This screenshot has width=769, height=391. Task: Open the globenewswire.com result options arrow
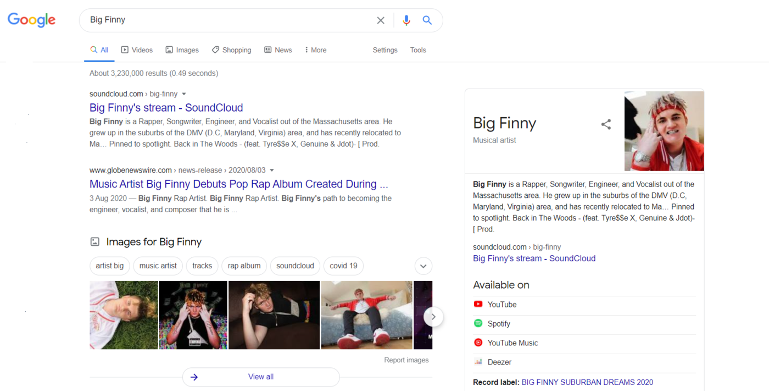[x=272, y=170]
